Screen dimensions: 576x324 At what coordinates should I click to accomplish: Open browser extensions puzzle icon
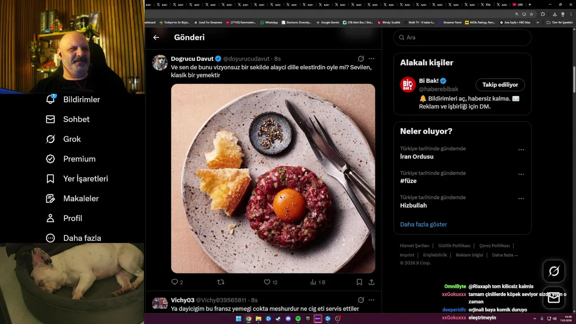543,14
